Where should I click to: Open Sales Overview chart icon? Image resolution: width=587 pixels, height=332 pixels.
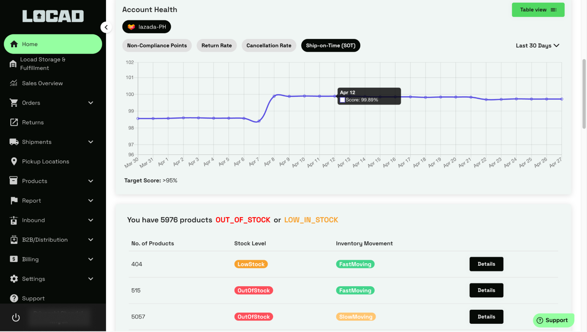point(14,83)
